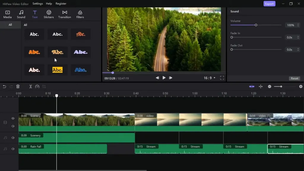304x171 pixels.
Task: Choose the lavender bold Abc text style
Action: (81, 52)
